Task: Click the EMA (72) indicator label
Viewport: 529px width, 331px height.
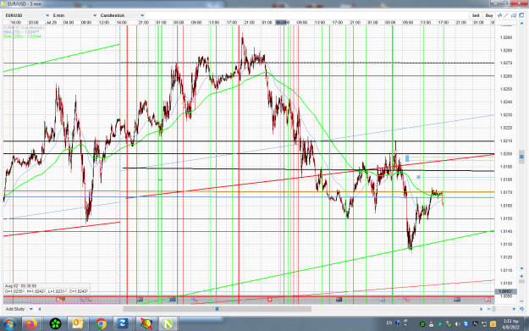Action: (x=21, y=32)
